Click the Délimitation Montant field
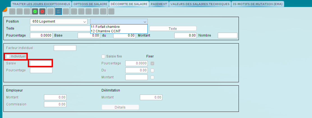This screenshot has height=118, width=312. 151,97
